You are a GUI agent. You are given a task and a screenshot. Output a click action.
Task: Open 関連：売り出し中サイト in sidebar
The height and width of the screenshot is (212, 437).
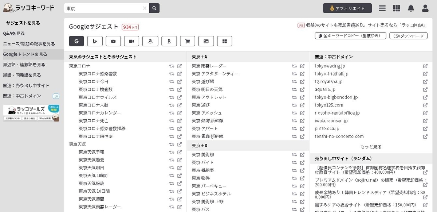(x=26, y=86)
